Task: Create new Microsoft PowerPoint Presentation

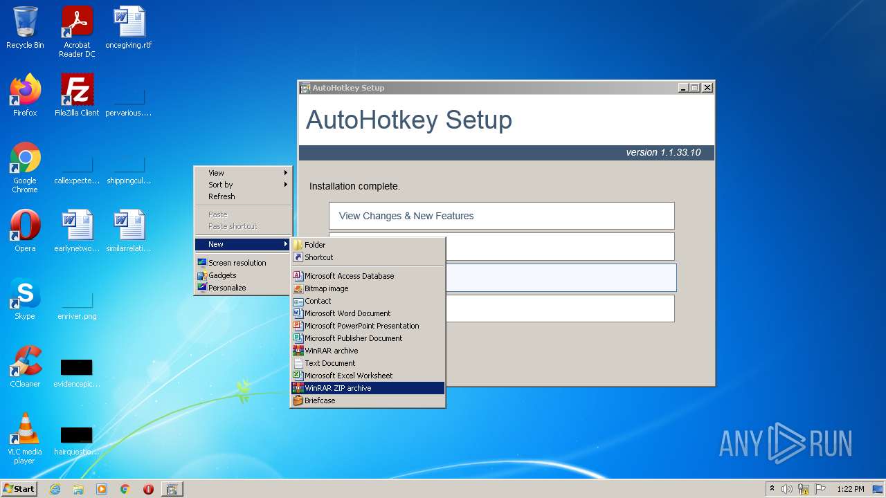Action: click(x=368, y=326)
